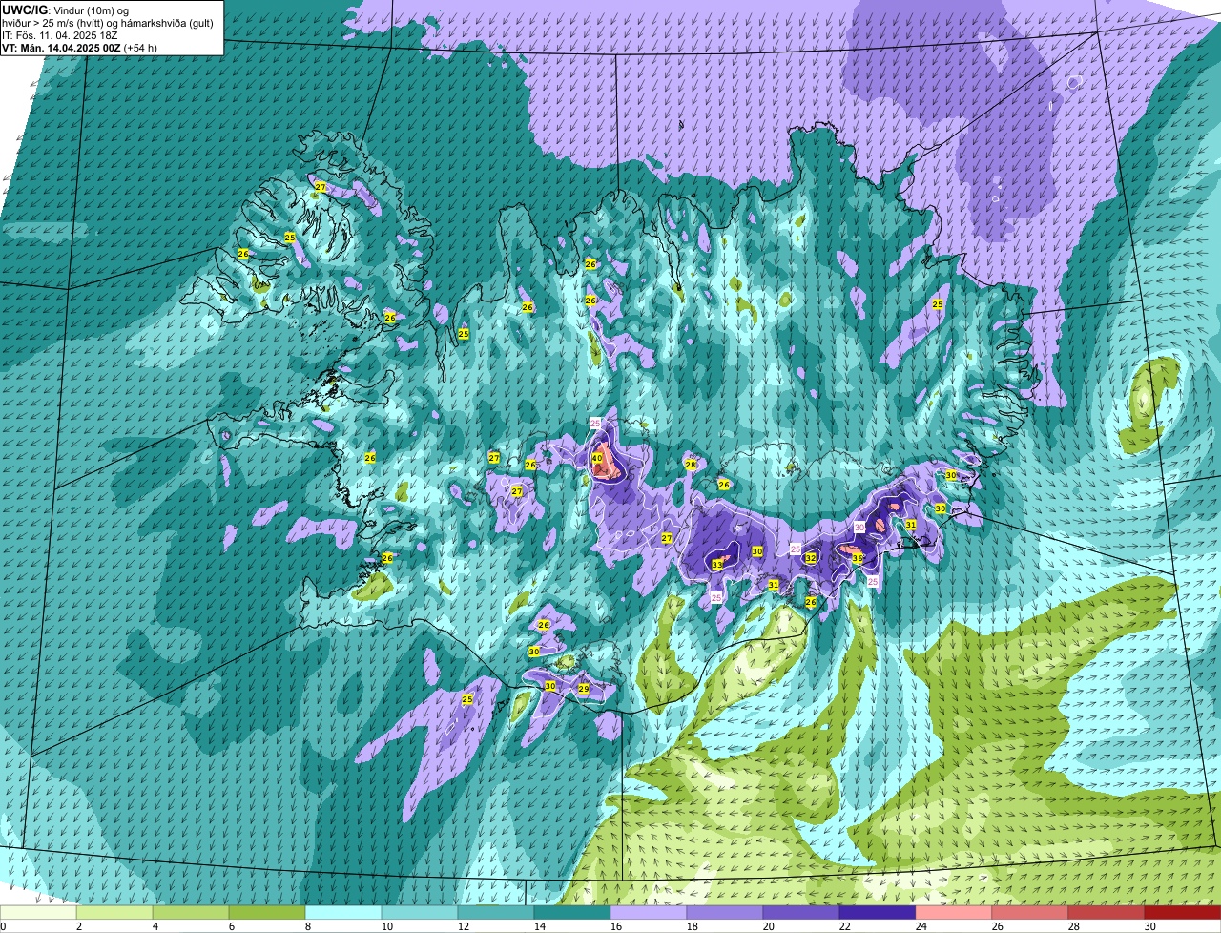1221x933 pixels.
Task: Click tick label 12 on the color scale
Action: click(464, 926)
